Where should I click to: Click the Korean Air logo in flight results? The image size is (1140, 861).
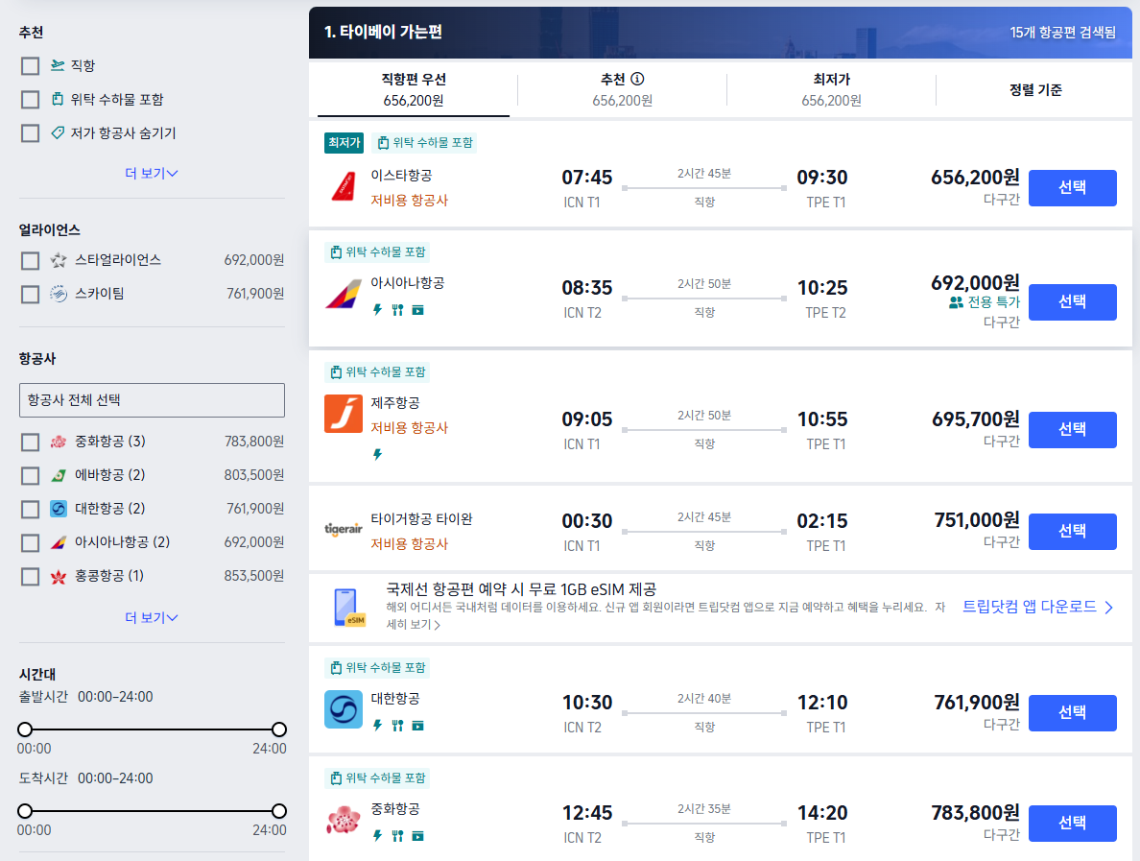344,709
